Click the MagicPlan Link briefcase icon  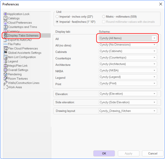click(x=6, y=66)
